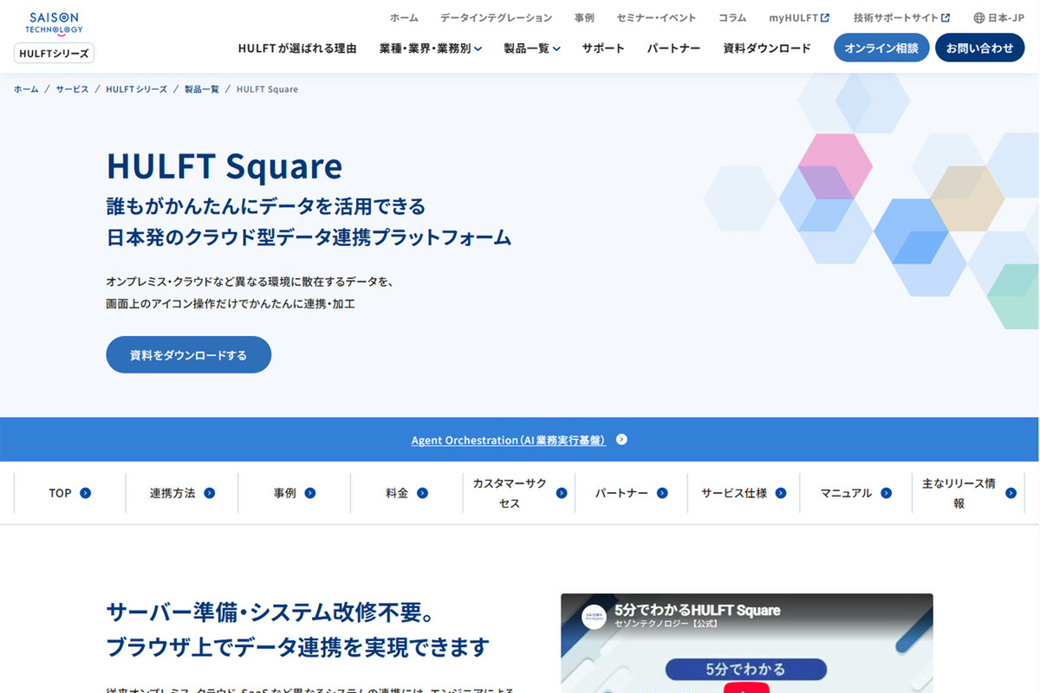
Task: Go to ホーム in top utility navigation
Action: (404, 17)
